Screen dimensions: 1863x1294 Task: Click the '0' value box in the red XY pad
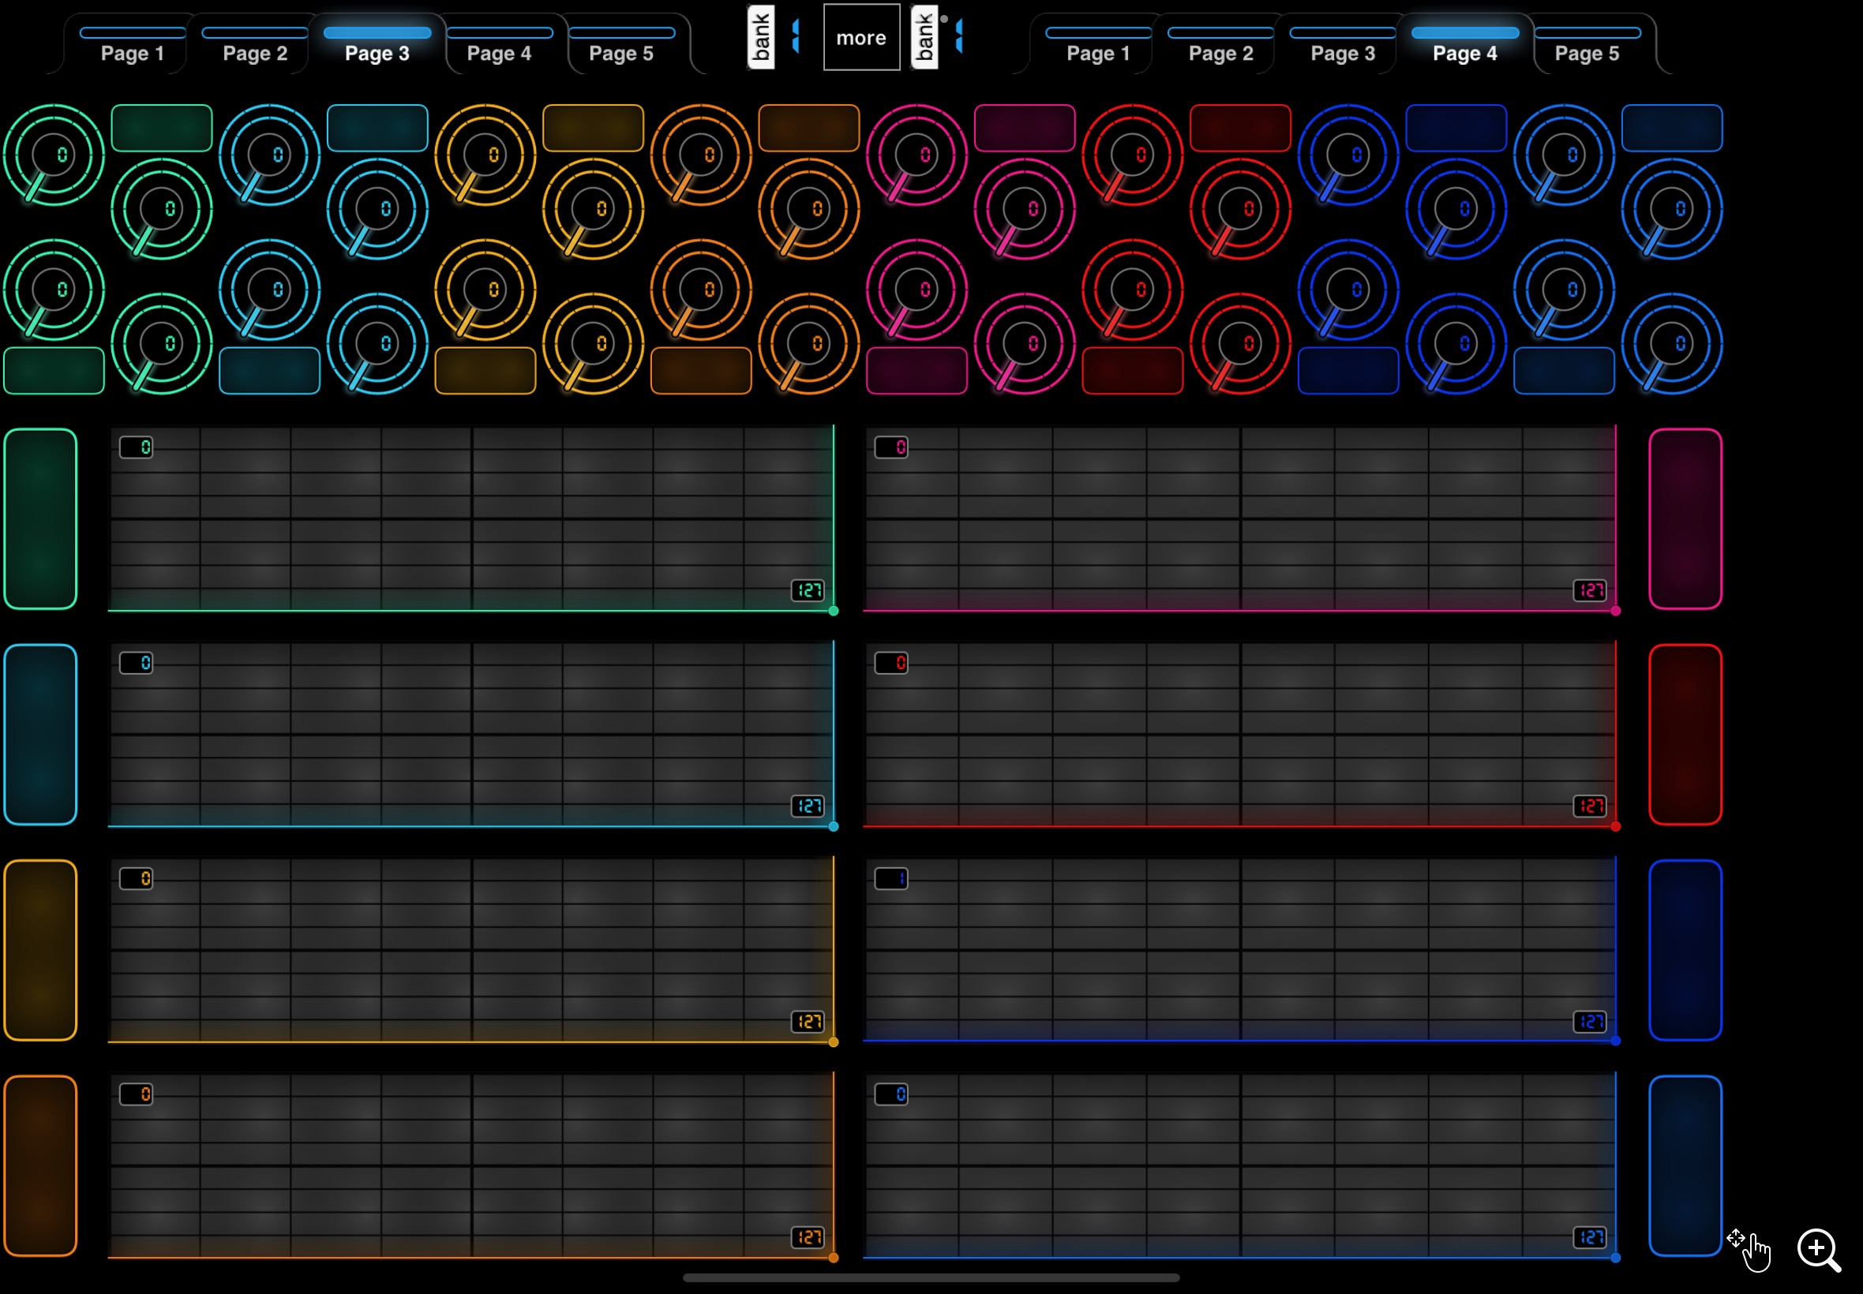pyautogui.click(x=891, y=664)
